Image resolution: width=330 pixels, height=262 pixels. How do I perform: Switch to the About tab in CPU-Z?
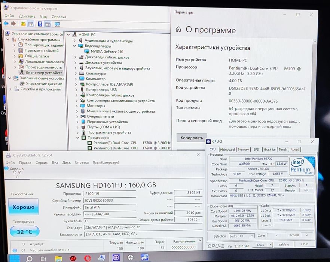[x=295, y=149]
